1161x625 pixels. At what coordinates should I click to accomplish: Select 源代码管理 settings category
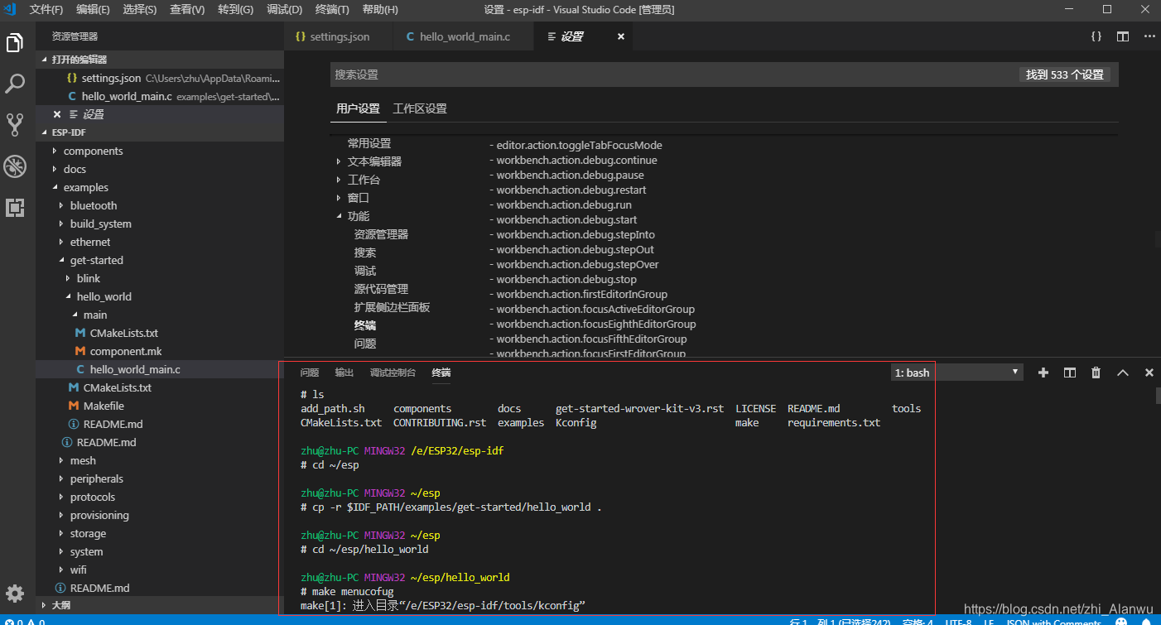click(381, 289)
